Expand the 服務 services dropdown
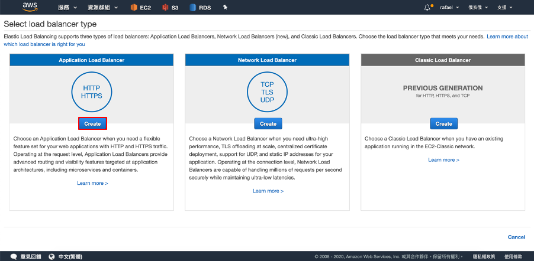This screenshot has width=534, height=261. [x=67, y=8]
